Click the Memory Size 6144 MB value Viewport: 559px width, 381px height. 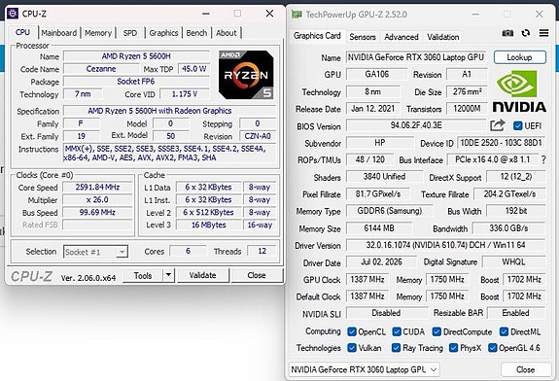(x=379, y=228)
